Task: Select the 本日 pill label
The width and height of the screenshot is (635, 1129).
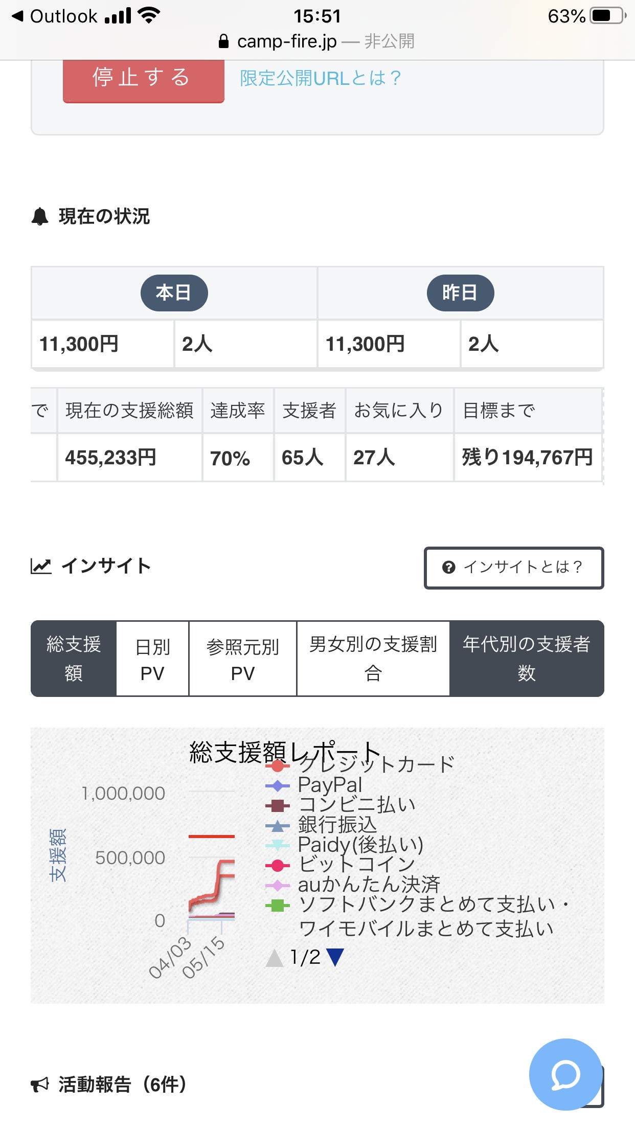Action: coord(174,293)
